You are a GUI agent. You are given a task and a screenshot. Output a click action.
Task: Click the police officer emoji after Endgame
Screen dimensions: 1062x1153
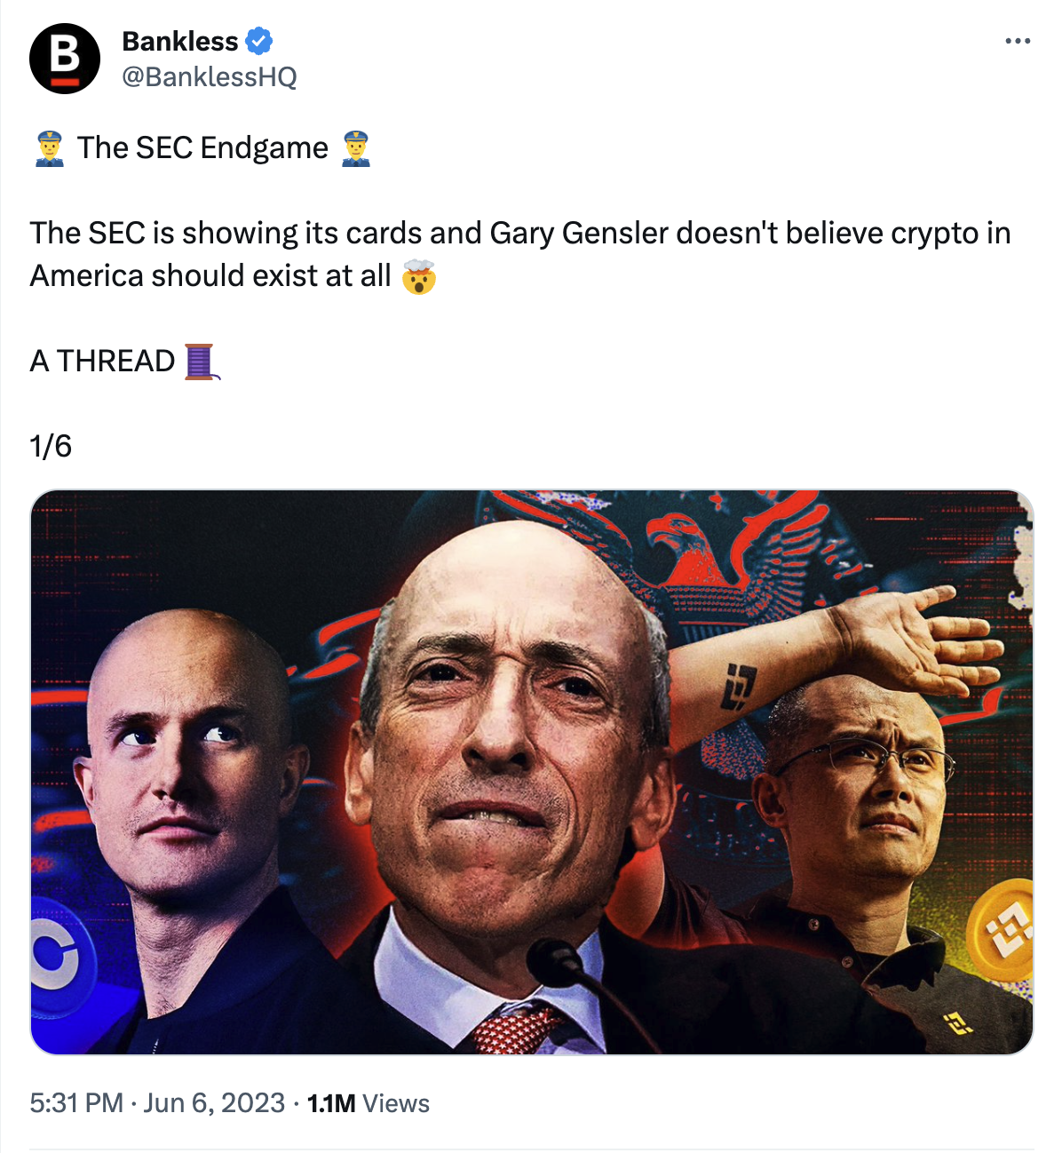coord(356,148)
